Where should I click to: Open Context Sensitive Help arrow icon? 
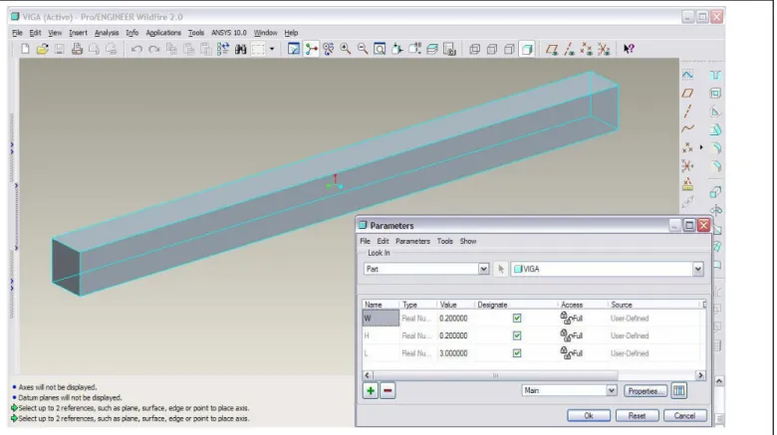click(629, 49)
